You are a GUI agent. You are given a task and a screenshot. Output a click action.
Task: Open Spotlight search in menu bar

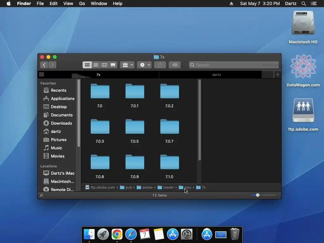tap(303, 3)
